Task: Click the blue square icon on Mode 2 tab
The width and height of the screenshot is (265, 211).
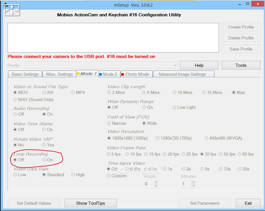Action: pyautogui.click(x=101, y=74)
